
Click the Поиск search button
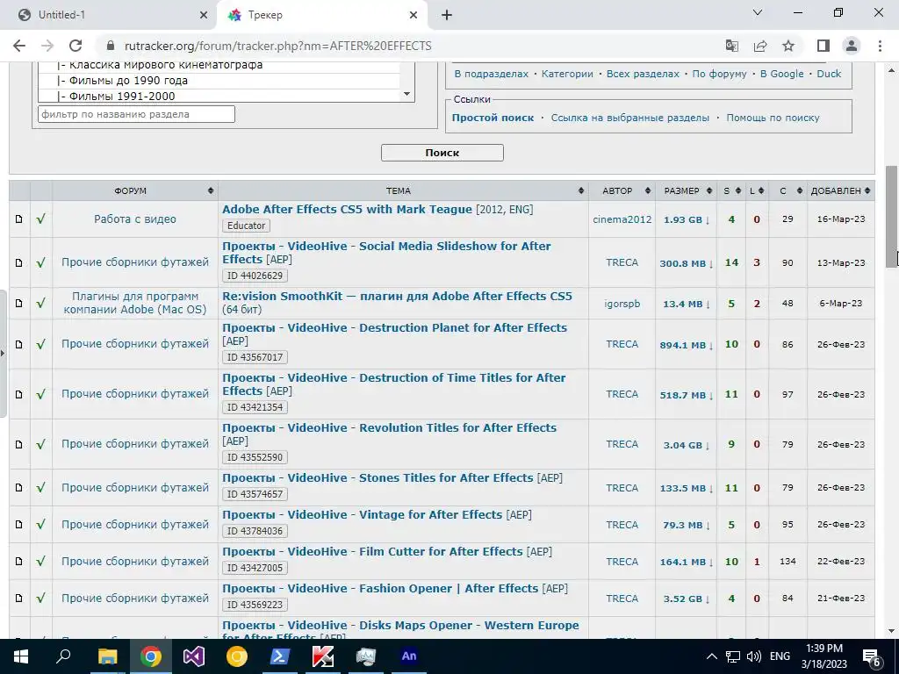click(x=442, y=153)
